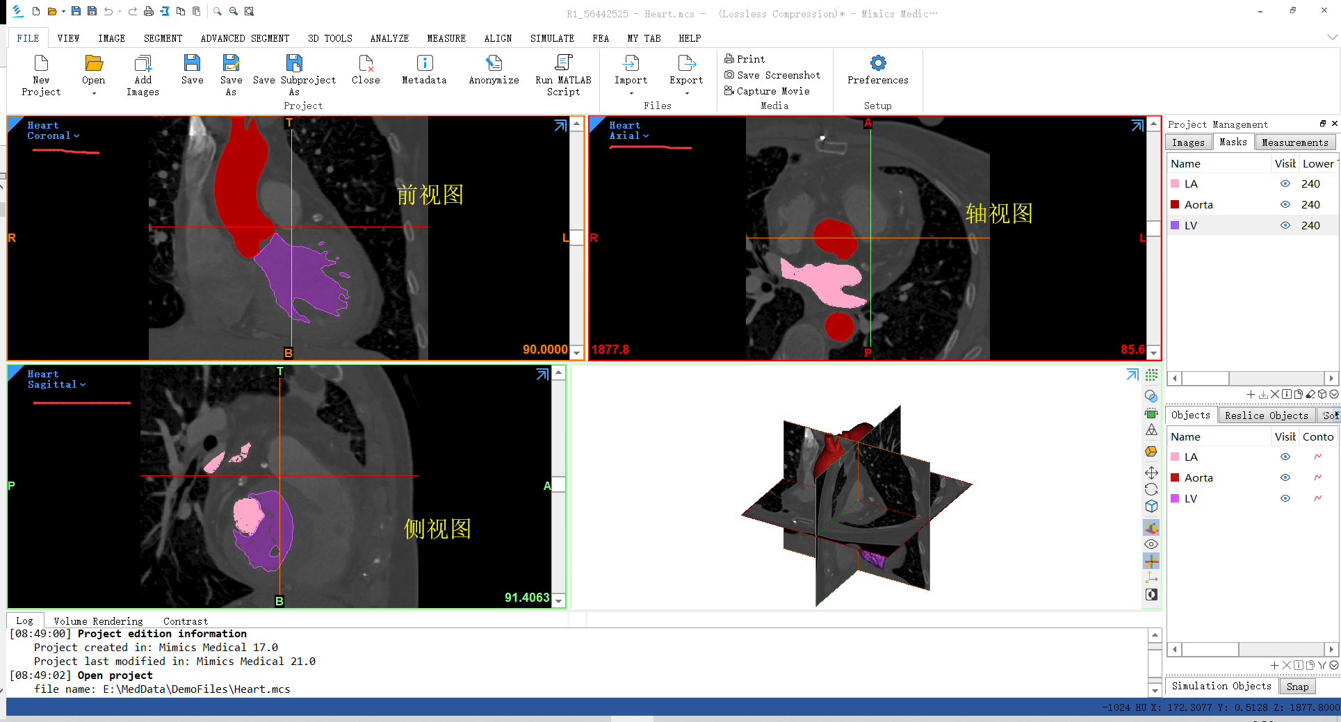Switch to the Measurements tab
Image resolution: width=1341 pixels, height=722 pixels.
(1295, 142)
